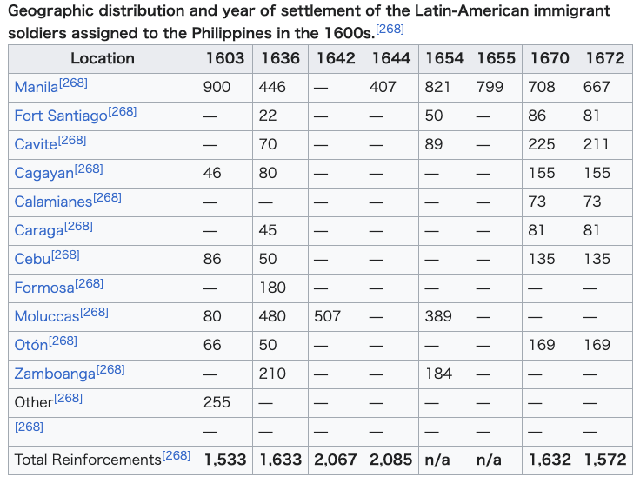Follow the Cavite link

pos(36,145)
